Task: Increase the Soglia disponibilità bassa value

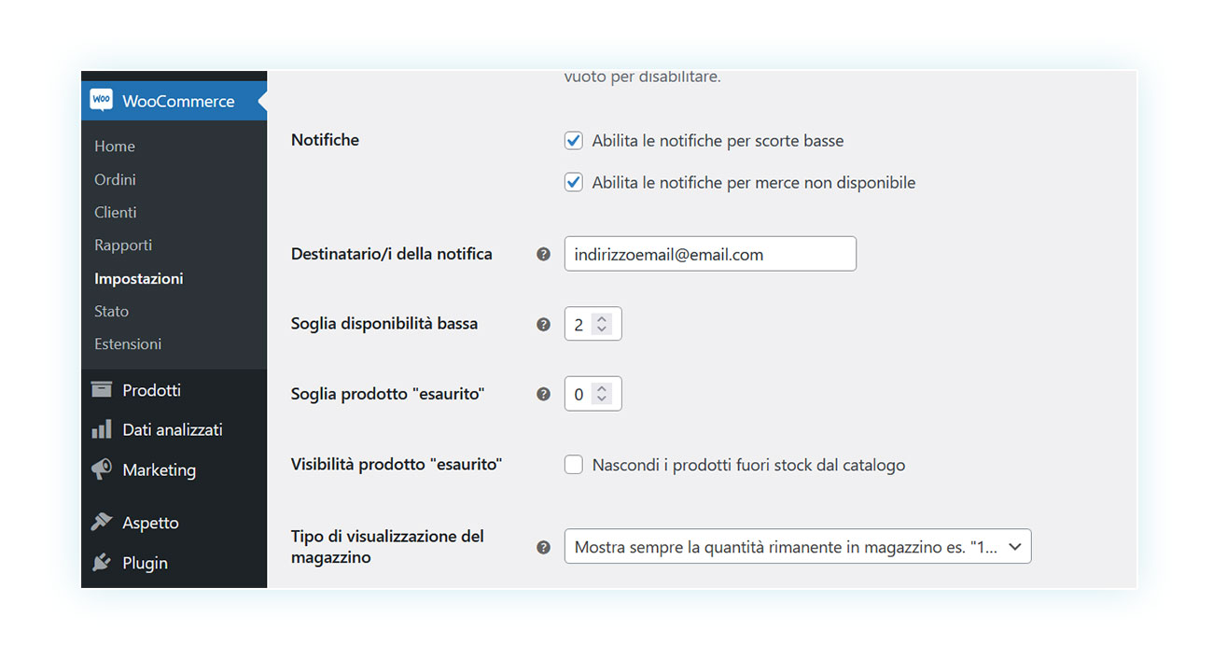Action: click(x=602, y=318)
